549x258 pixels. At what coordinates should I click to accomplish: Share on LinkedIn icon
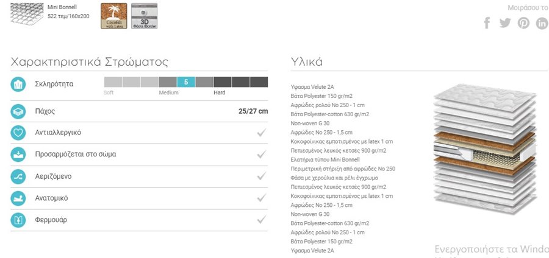point(542,23)
